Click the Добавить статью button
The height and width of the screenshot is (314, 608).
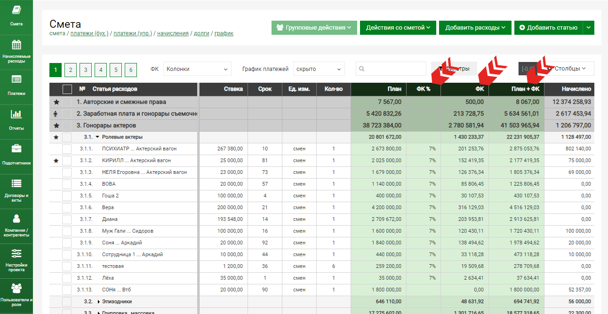(x=548, y=28)
